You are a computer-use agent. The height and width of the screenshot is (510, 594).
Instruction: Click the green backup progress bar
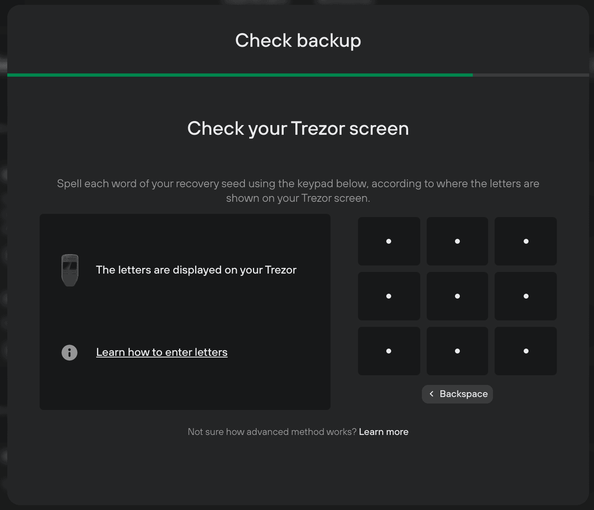pos(240,75)
